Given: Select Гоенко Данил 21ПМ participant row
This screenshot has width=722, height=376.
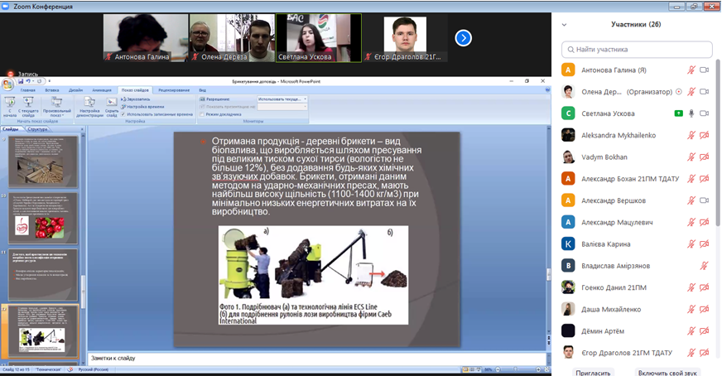Looking at the screenshot, I should [636, 287].
